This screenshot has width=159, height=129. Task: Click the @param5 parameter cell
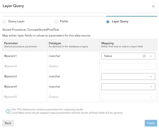coord(10,97)
